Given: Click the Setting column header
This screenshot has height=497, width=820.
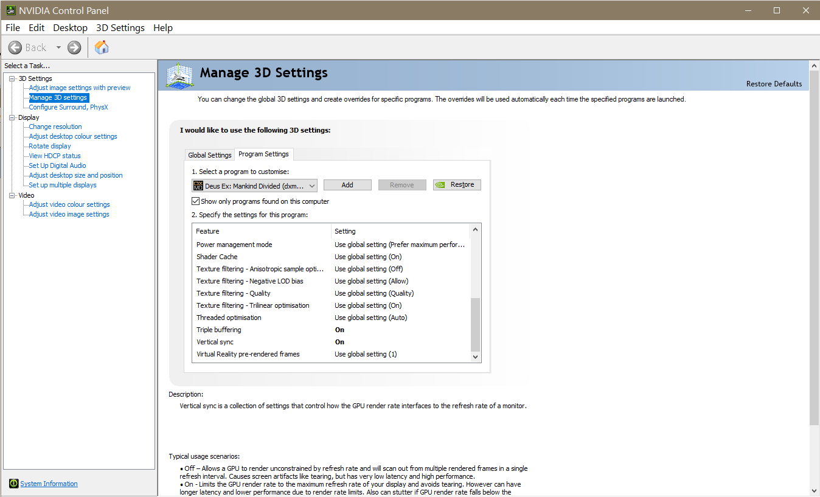Looking at the screenshot, I should coord(401,231).
